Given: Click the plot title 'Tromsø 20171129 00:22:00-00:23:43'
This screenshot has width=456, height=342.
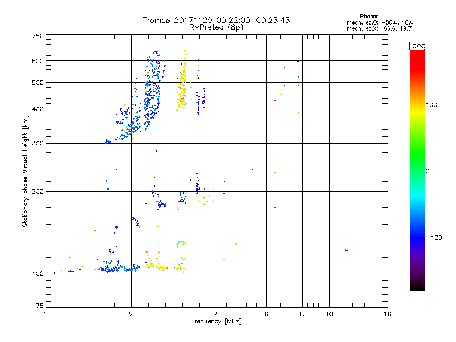Looking at the screenshot, I should (x=216, y=20).
